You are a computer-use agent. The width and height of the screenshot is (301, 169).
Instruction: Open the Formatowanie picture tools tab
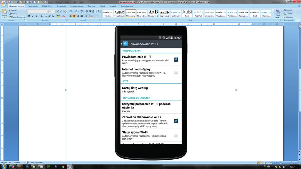tap(127, 6)
